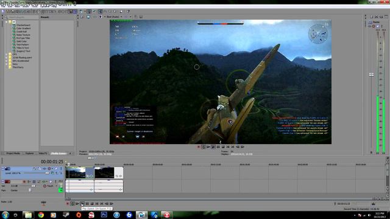This screenshot has width=390, height=219.
Task: Pause playback under the video preview window
Action: (x=218, y=147)
